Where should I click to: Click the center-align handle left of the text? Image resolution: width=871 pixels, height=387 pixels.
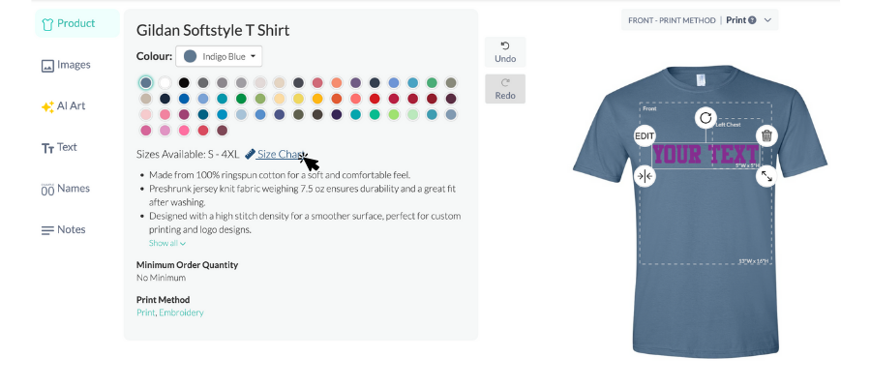[x=645, y=176]
